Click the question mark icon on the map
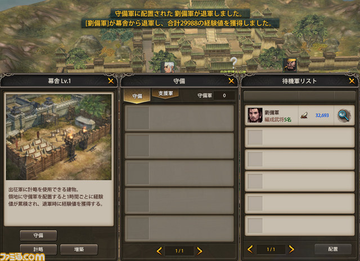This screenshot has width=360, height=261. pyautogui.click(x=233, y=63)
